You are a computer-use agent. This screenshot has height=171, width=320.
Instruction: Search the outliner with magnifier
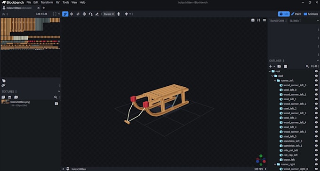(x=307, y=66)
